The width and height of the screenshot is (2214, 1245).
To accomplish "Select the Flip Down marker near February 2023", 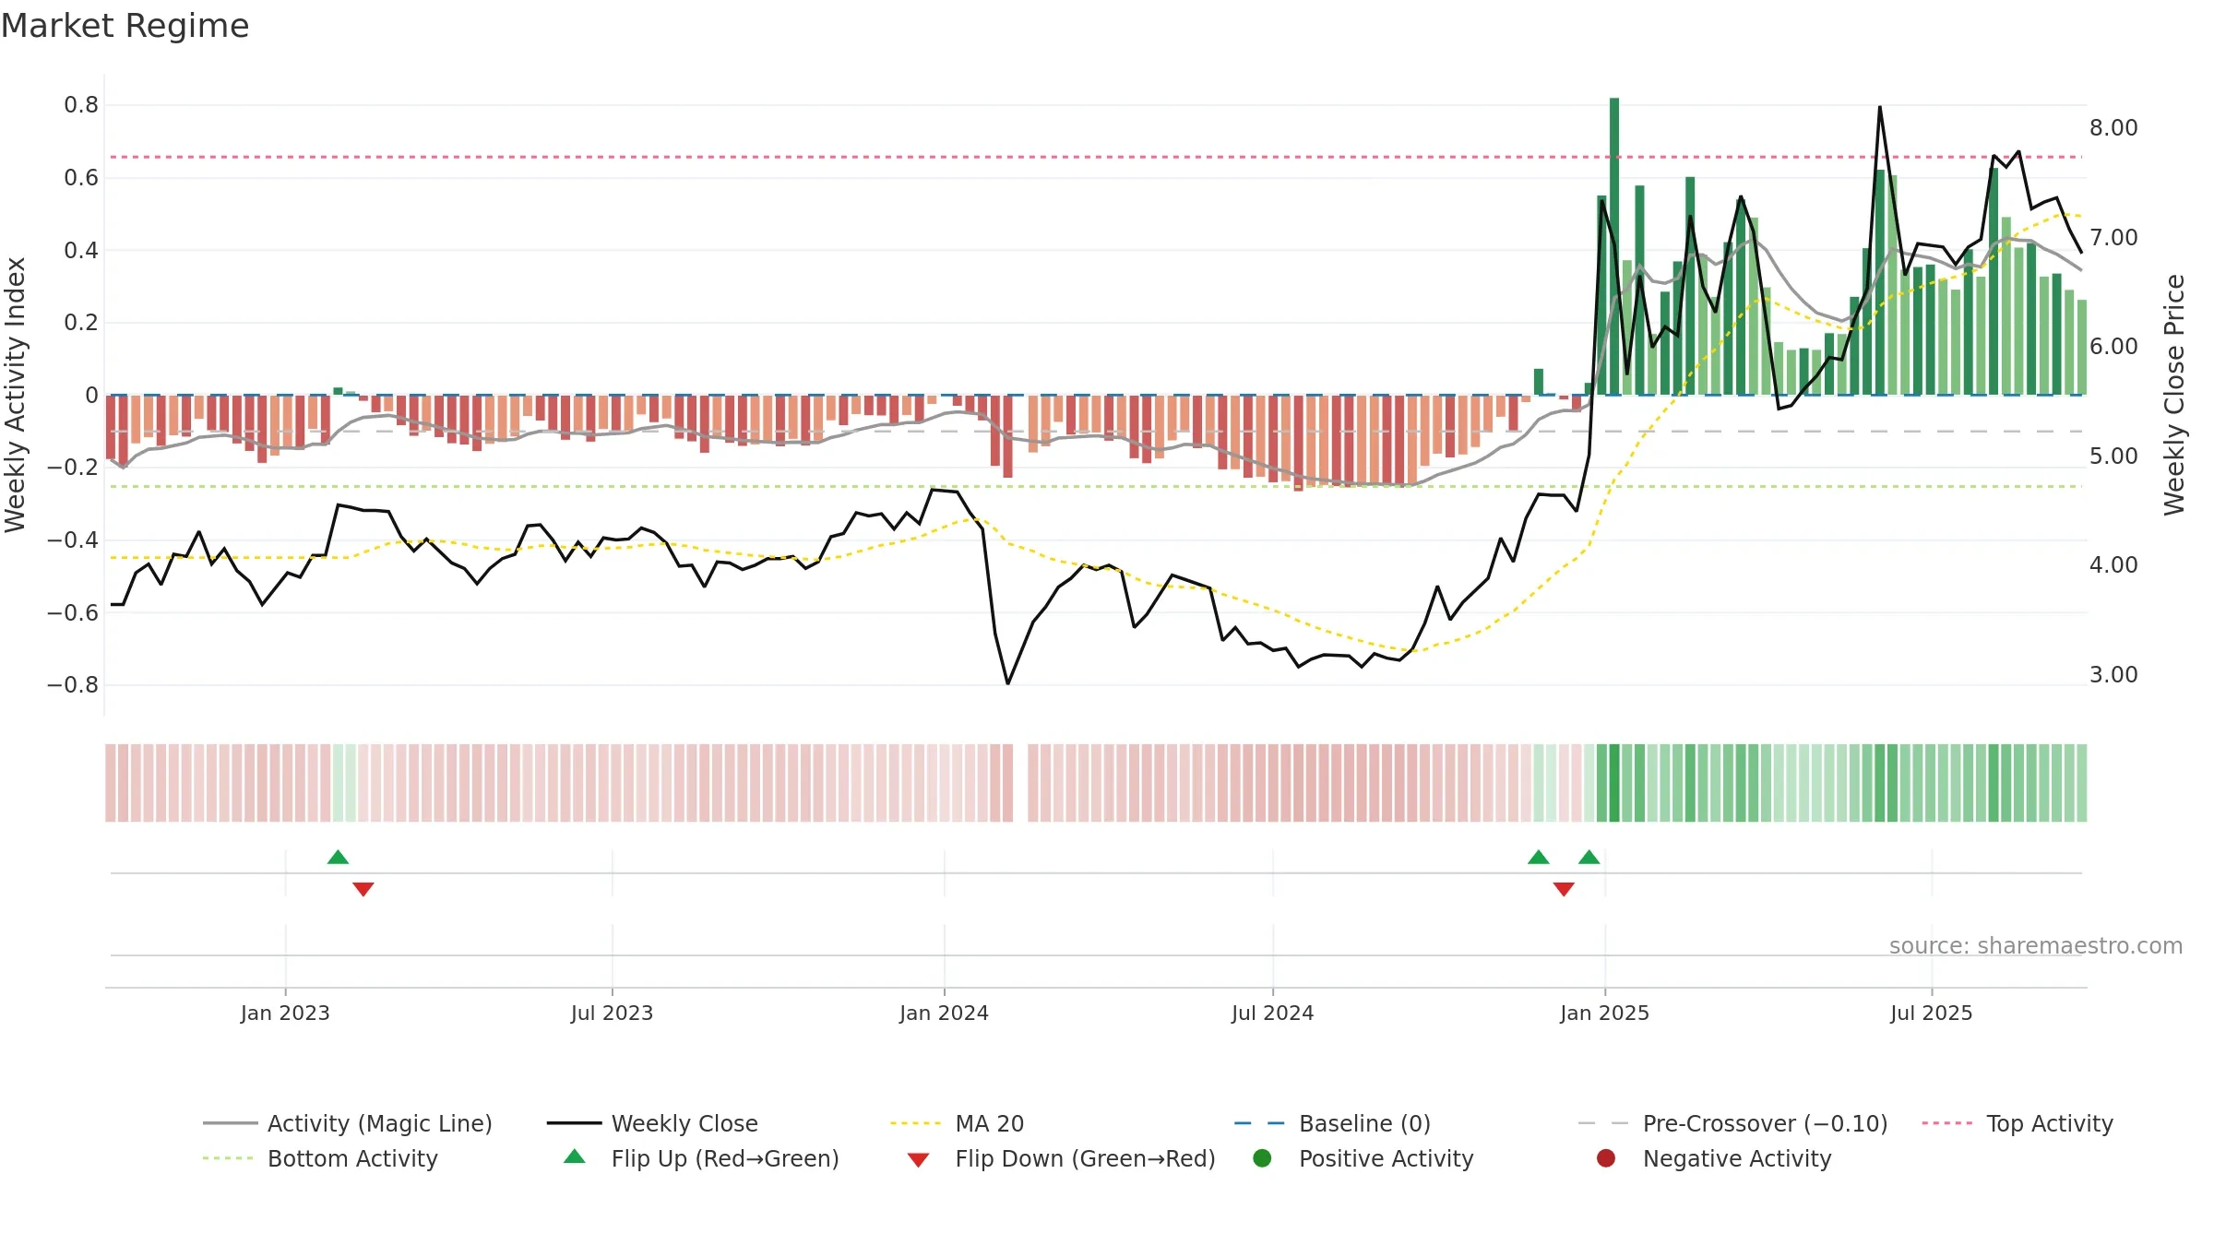I will point(363,889).
